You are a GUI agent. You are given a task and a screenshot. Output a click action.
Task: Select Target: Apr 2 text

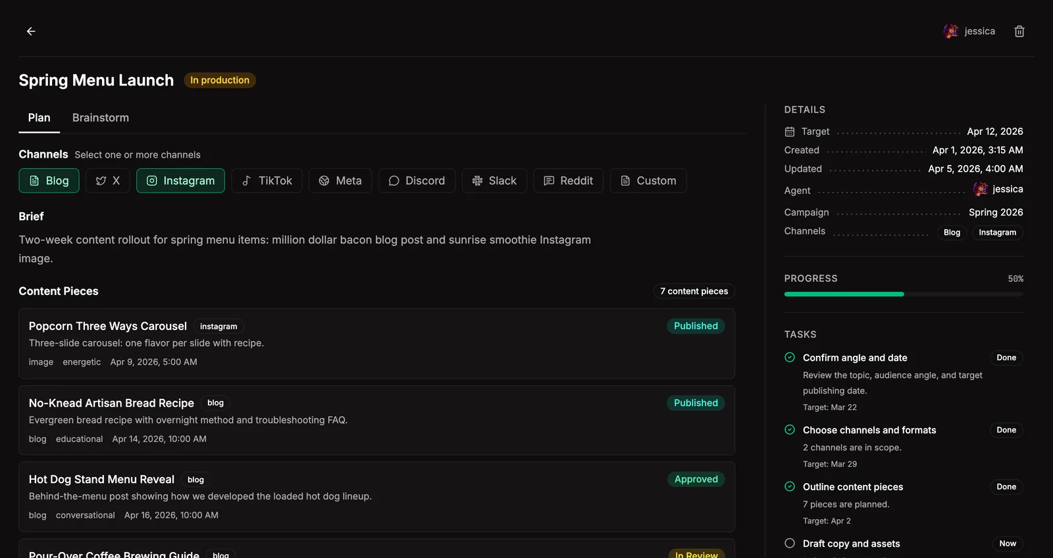pos(827,521)
